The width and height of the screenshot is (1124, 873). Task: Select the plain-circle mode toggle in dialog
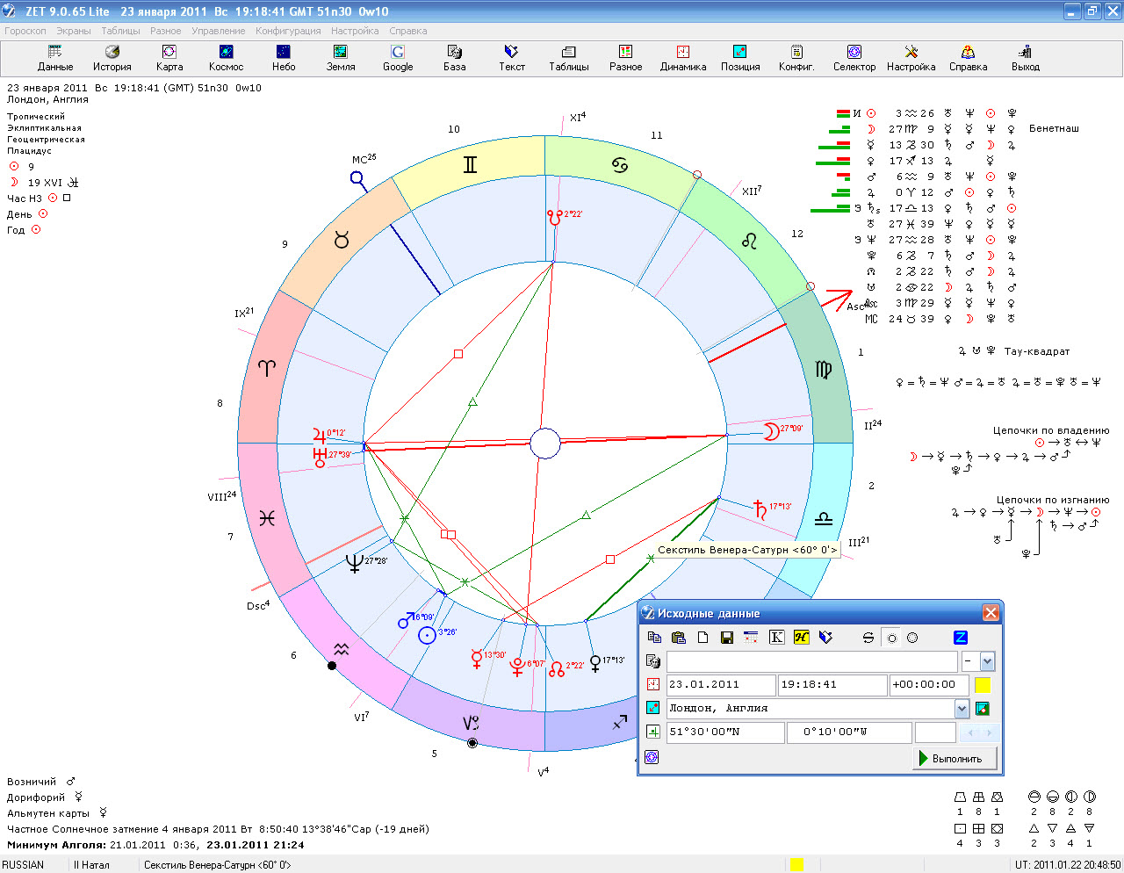click(x=912, y=638)
